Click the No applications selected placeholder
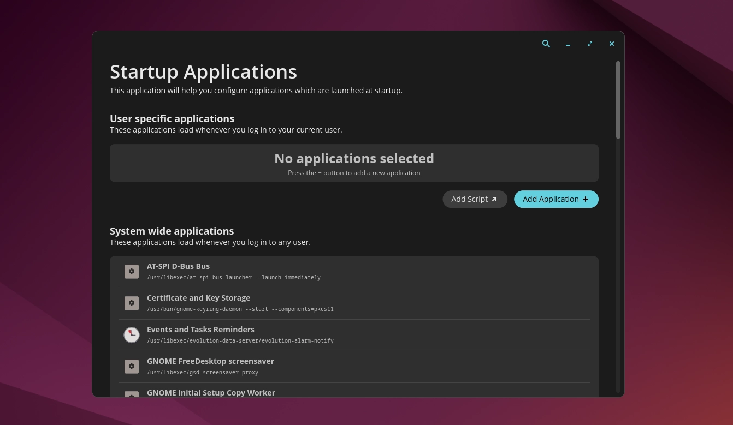This screenshot has width=733, height=425. click(x=354, y=163)
